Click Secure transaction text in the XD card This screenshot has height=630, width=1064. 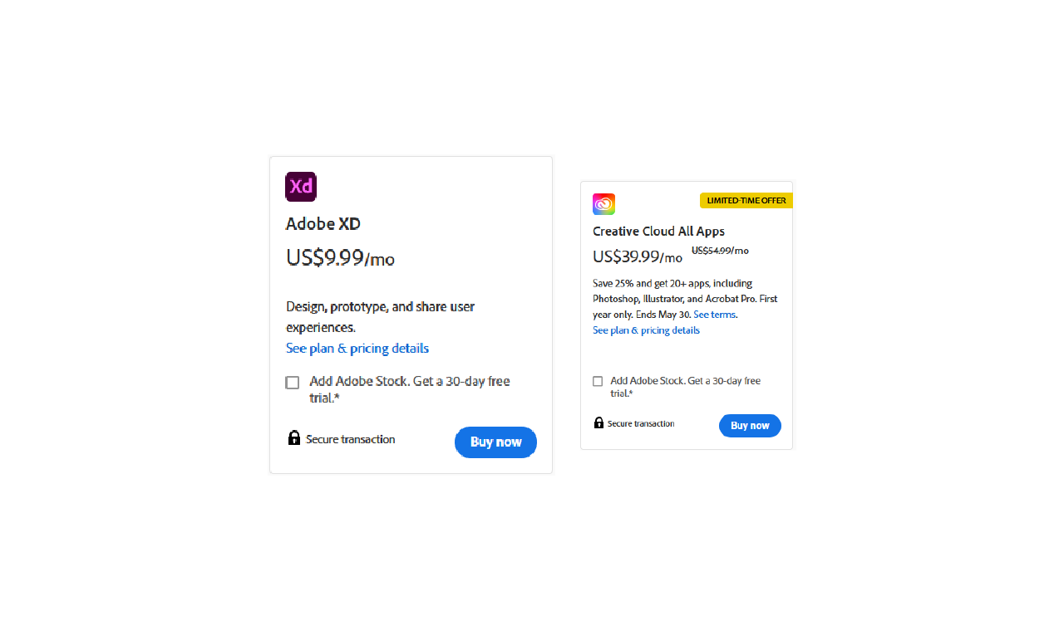point(350,439)
